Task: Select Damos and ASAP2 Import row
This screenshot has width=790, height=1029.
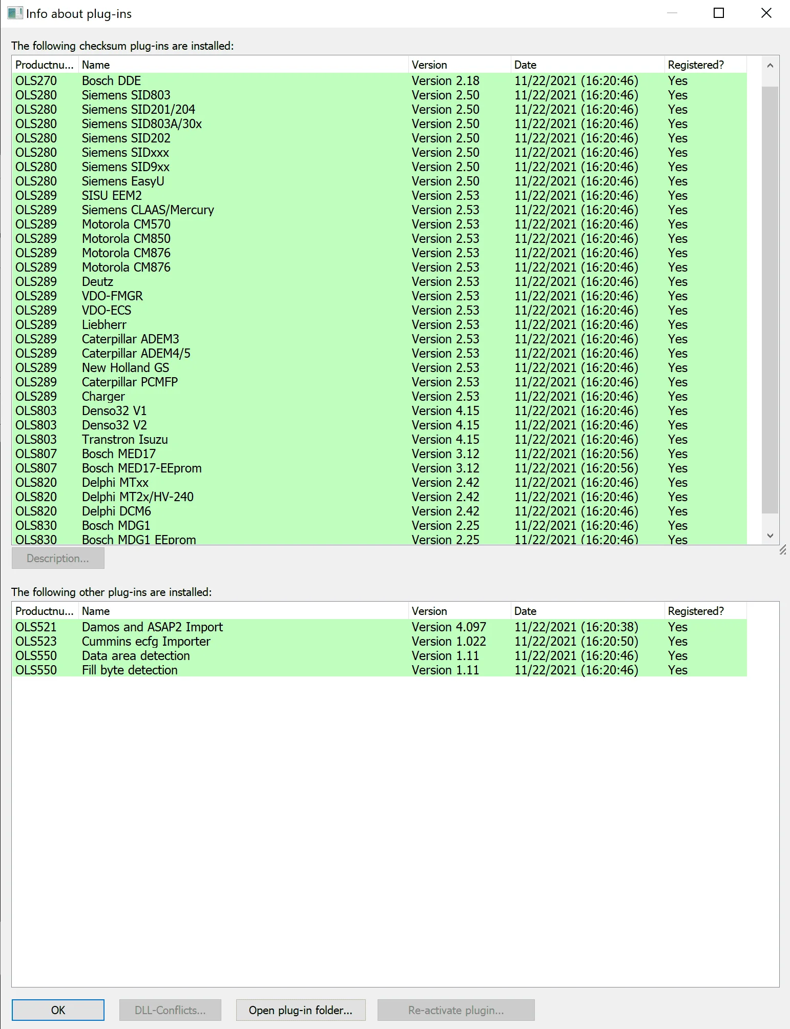Action: (379, 627)
